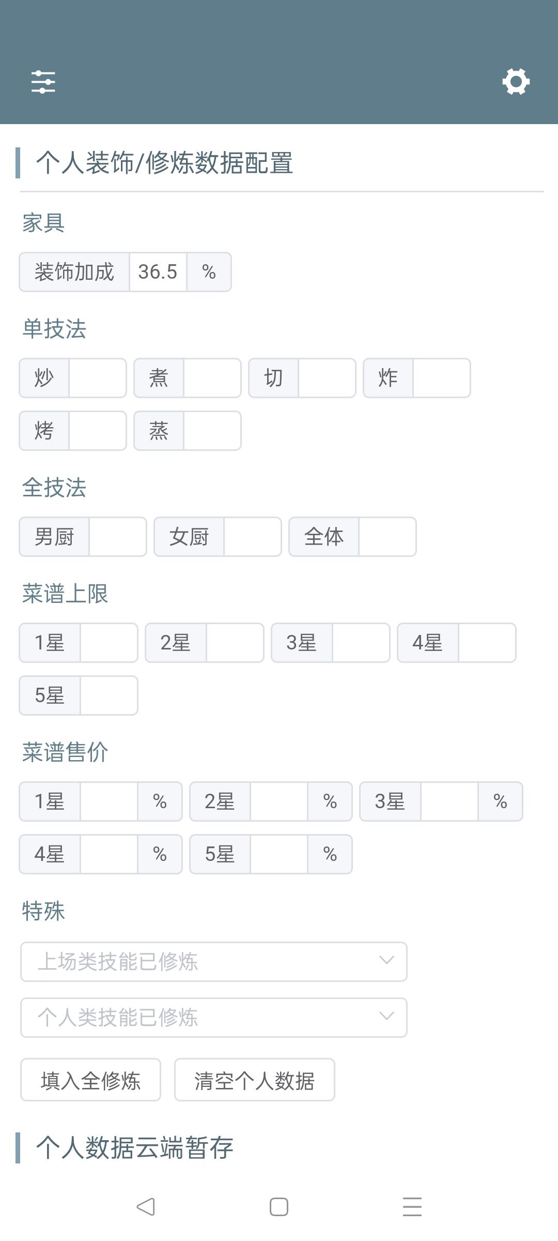The height and width of the screenshot is (1241, 558).
Task: Focus the 男厨 full-skill input field
Action: [x=117, y=537]
